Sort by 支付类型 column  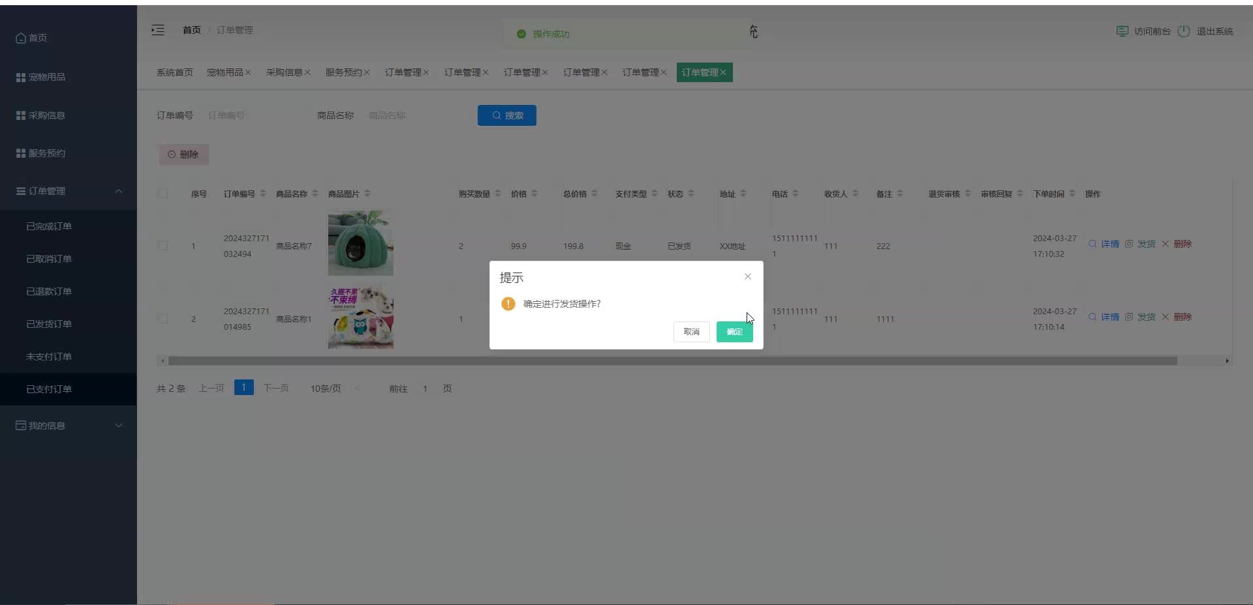coord(655,194)
